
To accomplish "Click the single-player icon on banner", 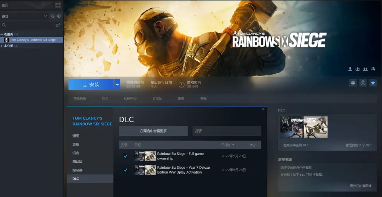I will (350, 69).
